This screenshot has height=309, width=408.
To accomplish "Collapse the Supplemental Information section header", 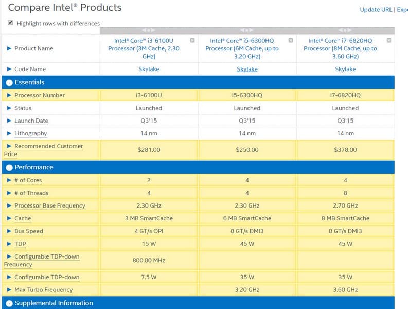I will click(x=9, y=303).
